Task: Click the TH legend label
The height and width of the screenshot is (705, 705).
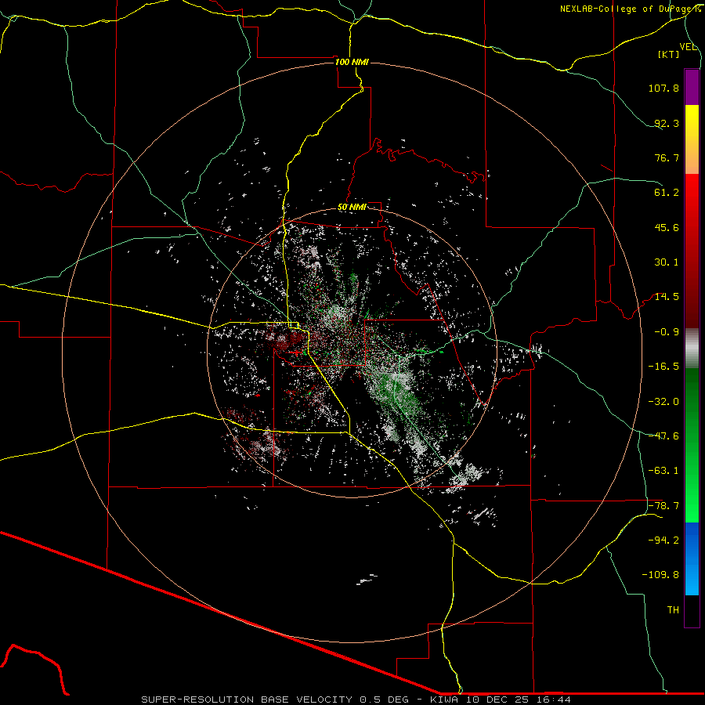Action: (x=673, y=610)
